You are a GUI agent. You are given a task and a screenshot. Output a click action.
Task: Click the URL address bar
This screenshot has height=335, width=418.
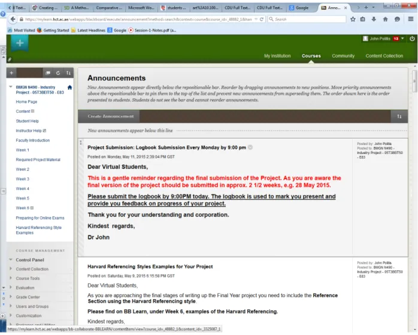pos(138,19)
